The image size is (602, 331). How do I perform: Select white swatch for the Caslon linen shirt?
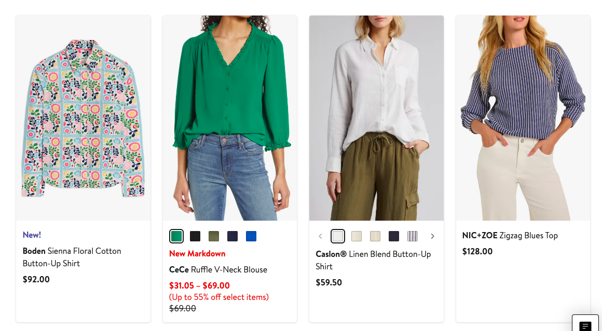click(x=338, y=236)
